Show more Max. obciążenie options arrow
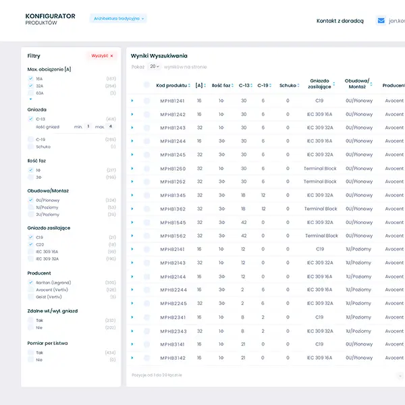This screenshot has height=405, width=405. coord(30,99)
